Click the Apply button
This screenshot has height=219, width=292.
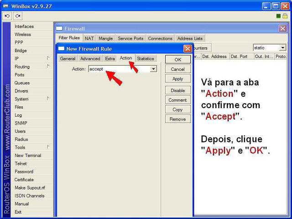pos(178,78)
